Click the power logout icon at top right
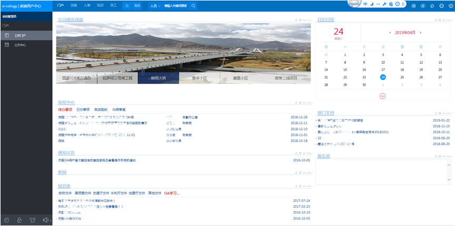This screenshot has height=226, width=455. pos(450,6)
